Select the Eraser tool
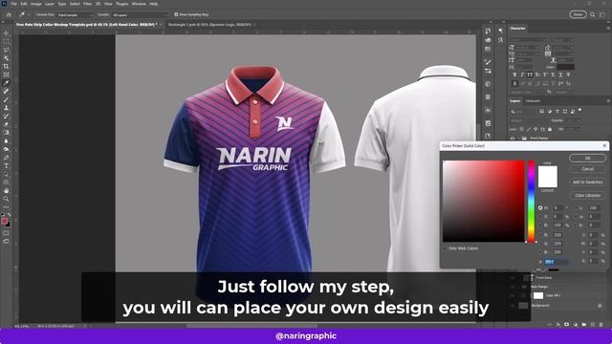Image resolution: width=612 pixels, height=344 pixels. tap(6, 124)
